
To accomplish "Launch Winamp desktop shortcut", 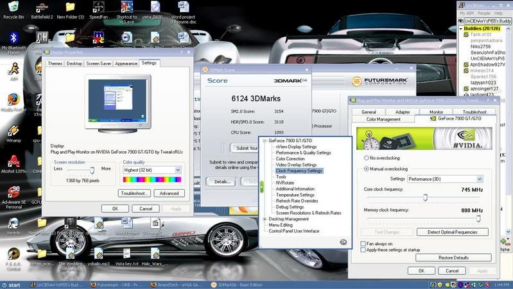I will click(13, 133).
